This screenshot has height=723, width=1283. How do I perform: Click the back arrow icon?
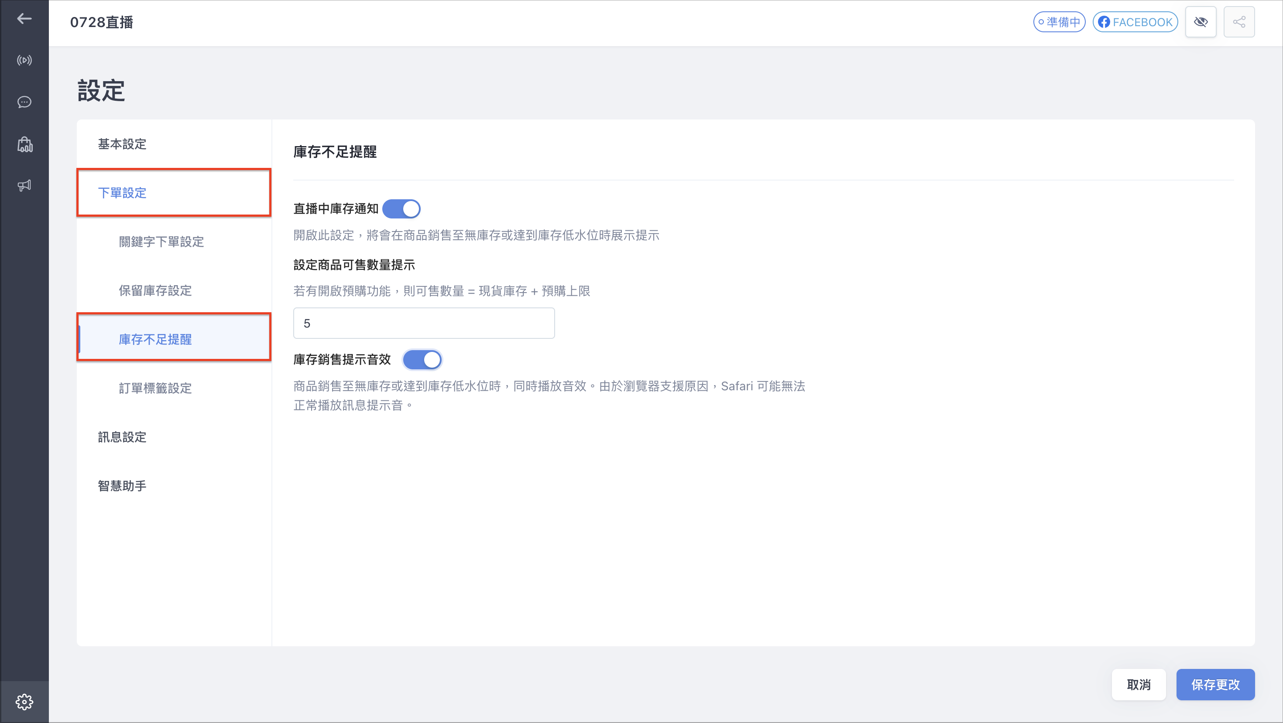pos(24,19)
